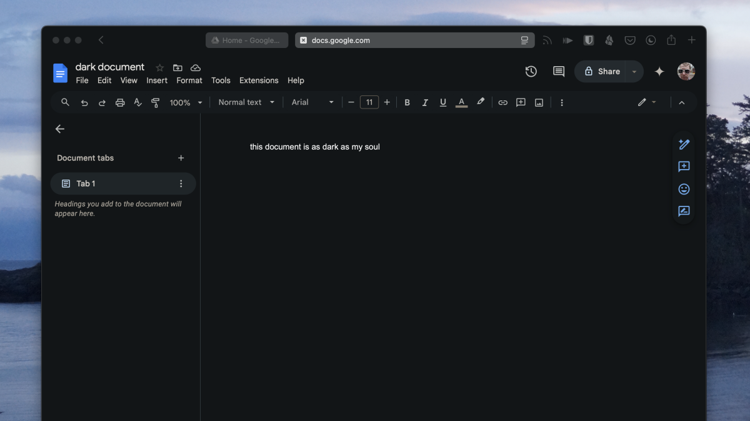Add a new document tab
Viewport: 750px width, 421px height.
(x=181, y=158)
